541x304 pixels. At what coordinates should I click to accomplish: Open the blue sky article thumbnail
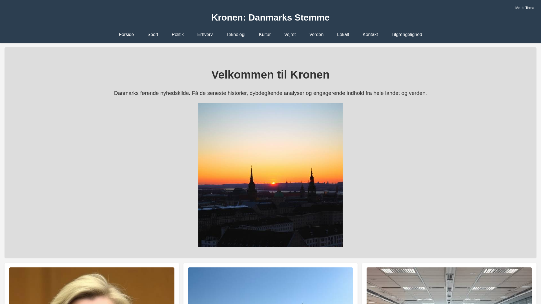(x=270, y=286)
